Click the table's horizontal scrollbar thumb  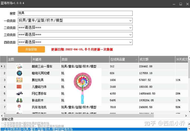pyautogui.click(x=79, y=116)
